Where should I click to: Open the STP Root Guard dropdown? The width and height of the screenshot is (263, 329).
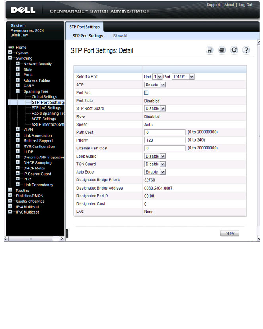[x=155, y=108]
